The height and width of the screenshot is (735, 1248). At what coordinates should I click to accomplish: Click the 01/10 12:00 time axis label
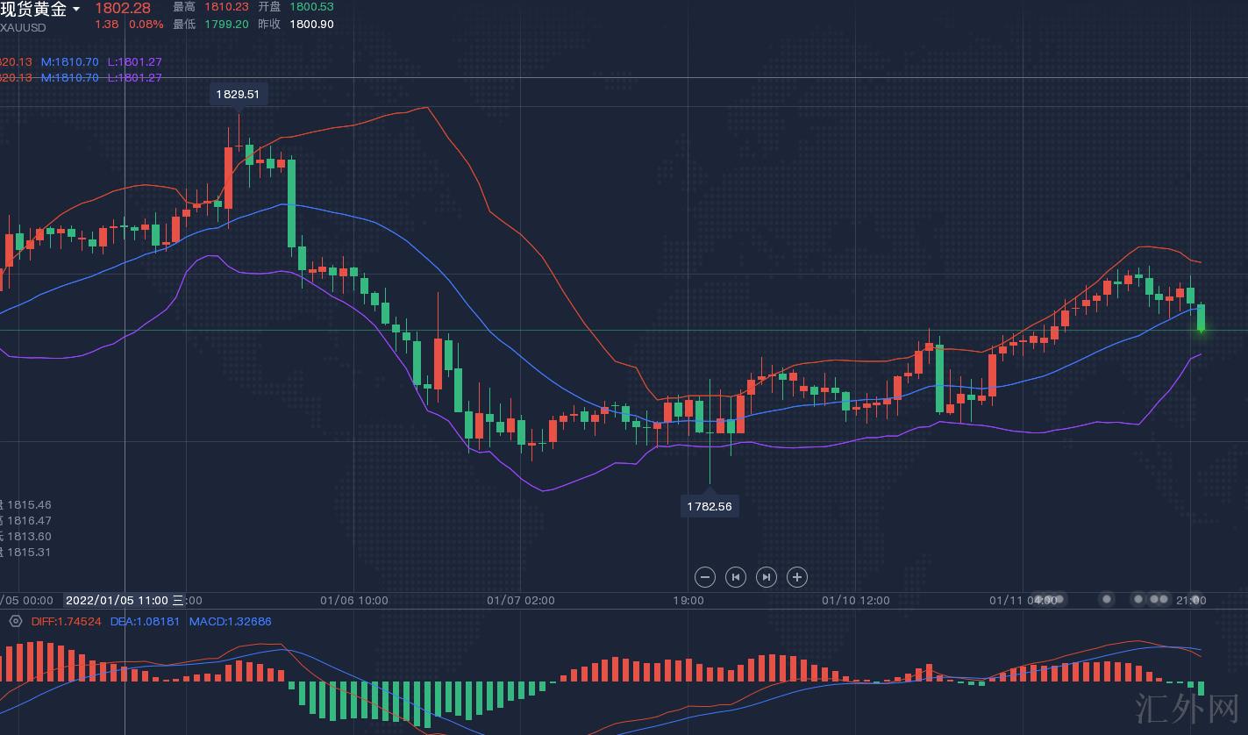[856, 601]
